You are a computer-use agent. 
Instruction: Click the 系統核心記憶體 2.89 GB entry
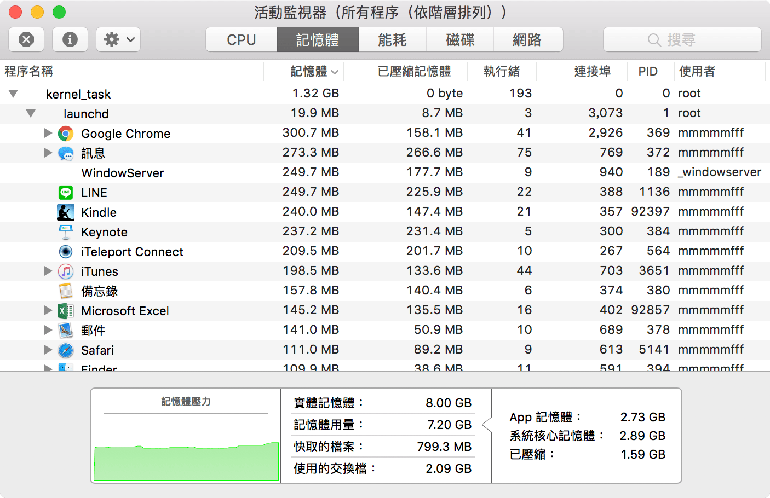587,436
